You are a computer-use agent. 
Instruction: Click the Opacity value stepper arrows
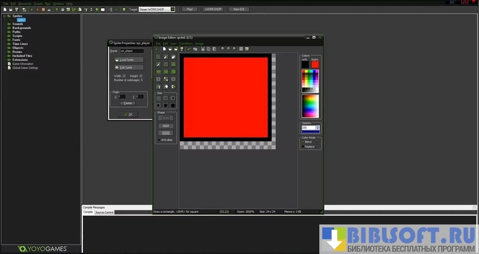(x=318, y=128)
